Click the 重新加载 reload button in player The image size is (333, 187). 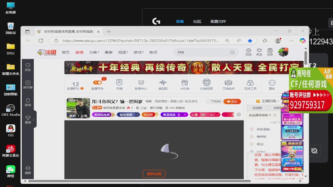[154, 174]
